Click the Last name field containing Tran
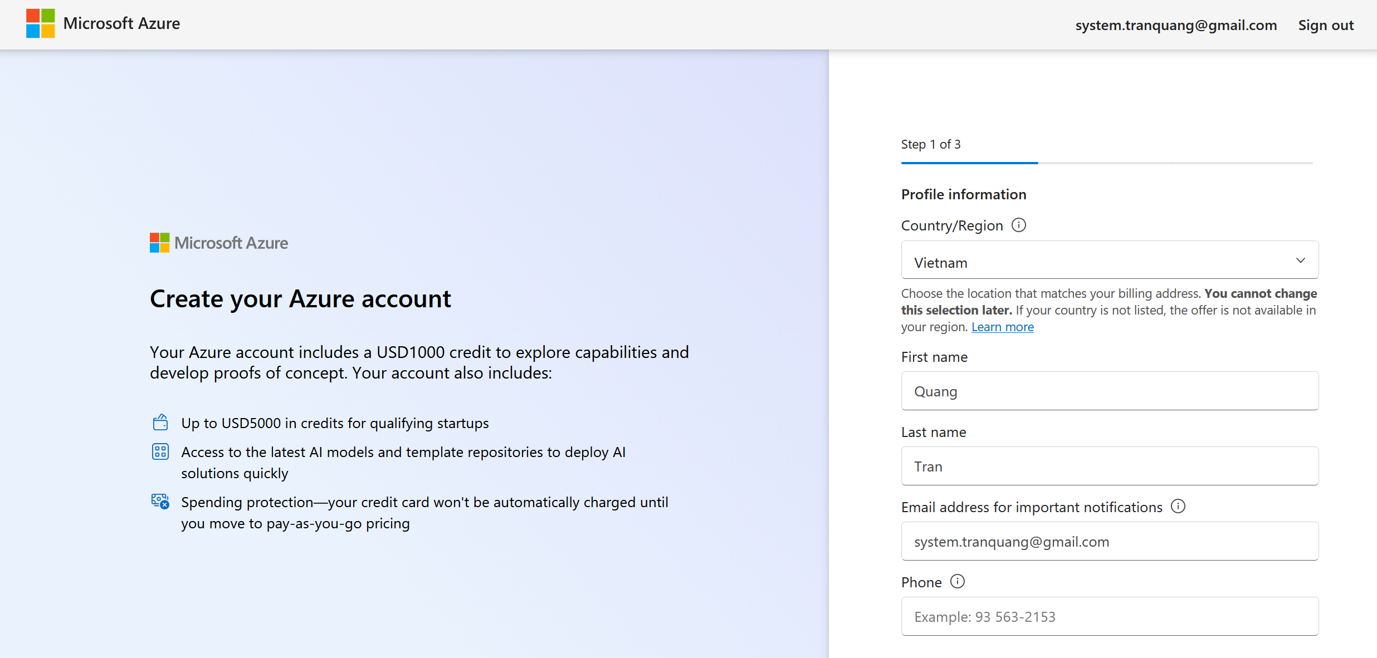 click(1110, 466)
